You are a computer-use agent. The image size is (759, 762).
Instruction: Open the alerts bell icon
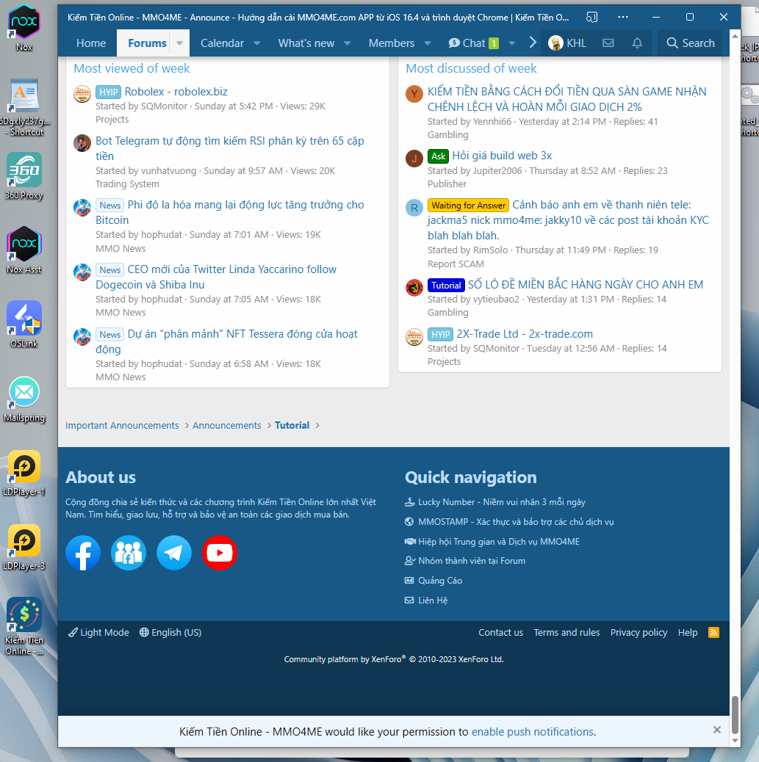637,43
